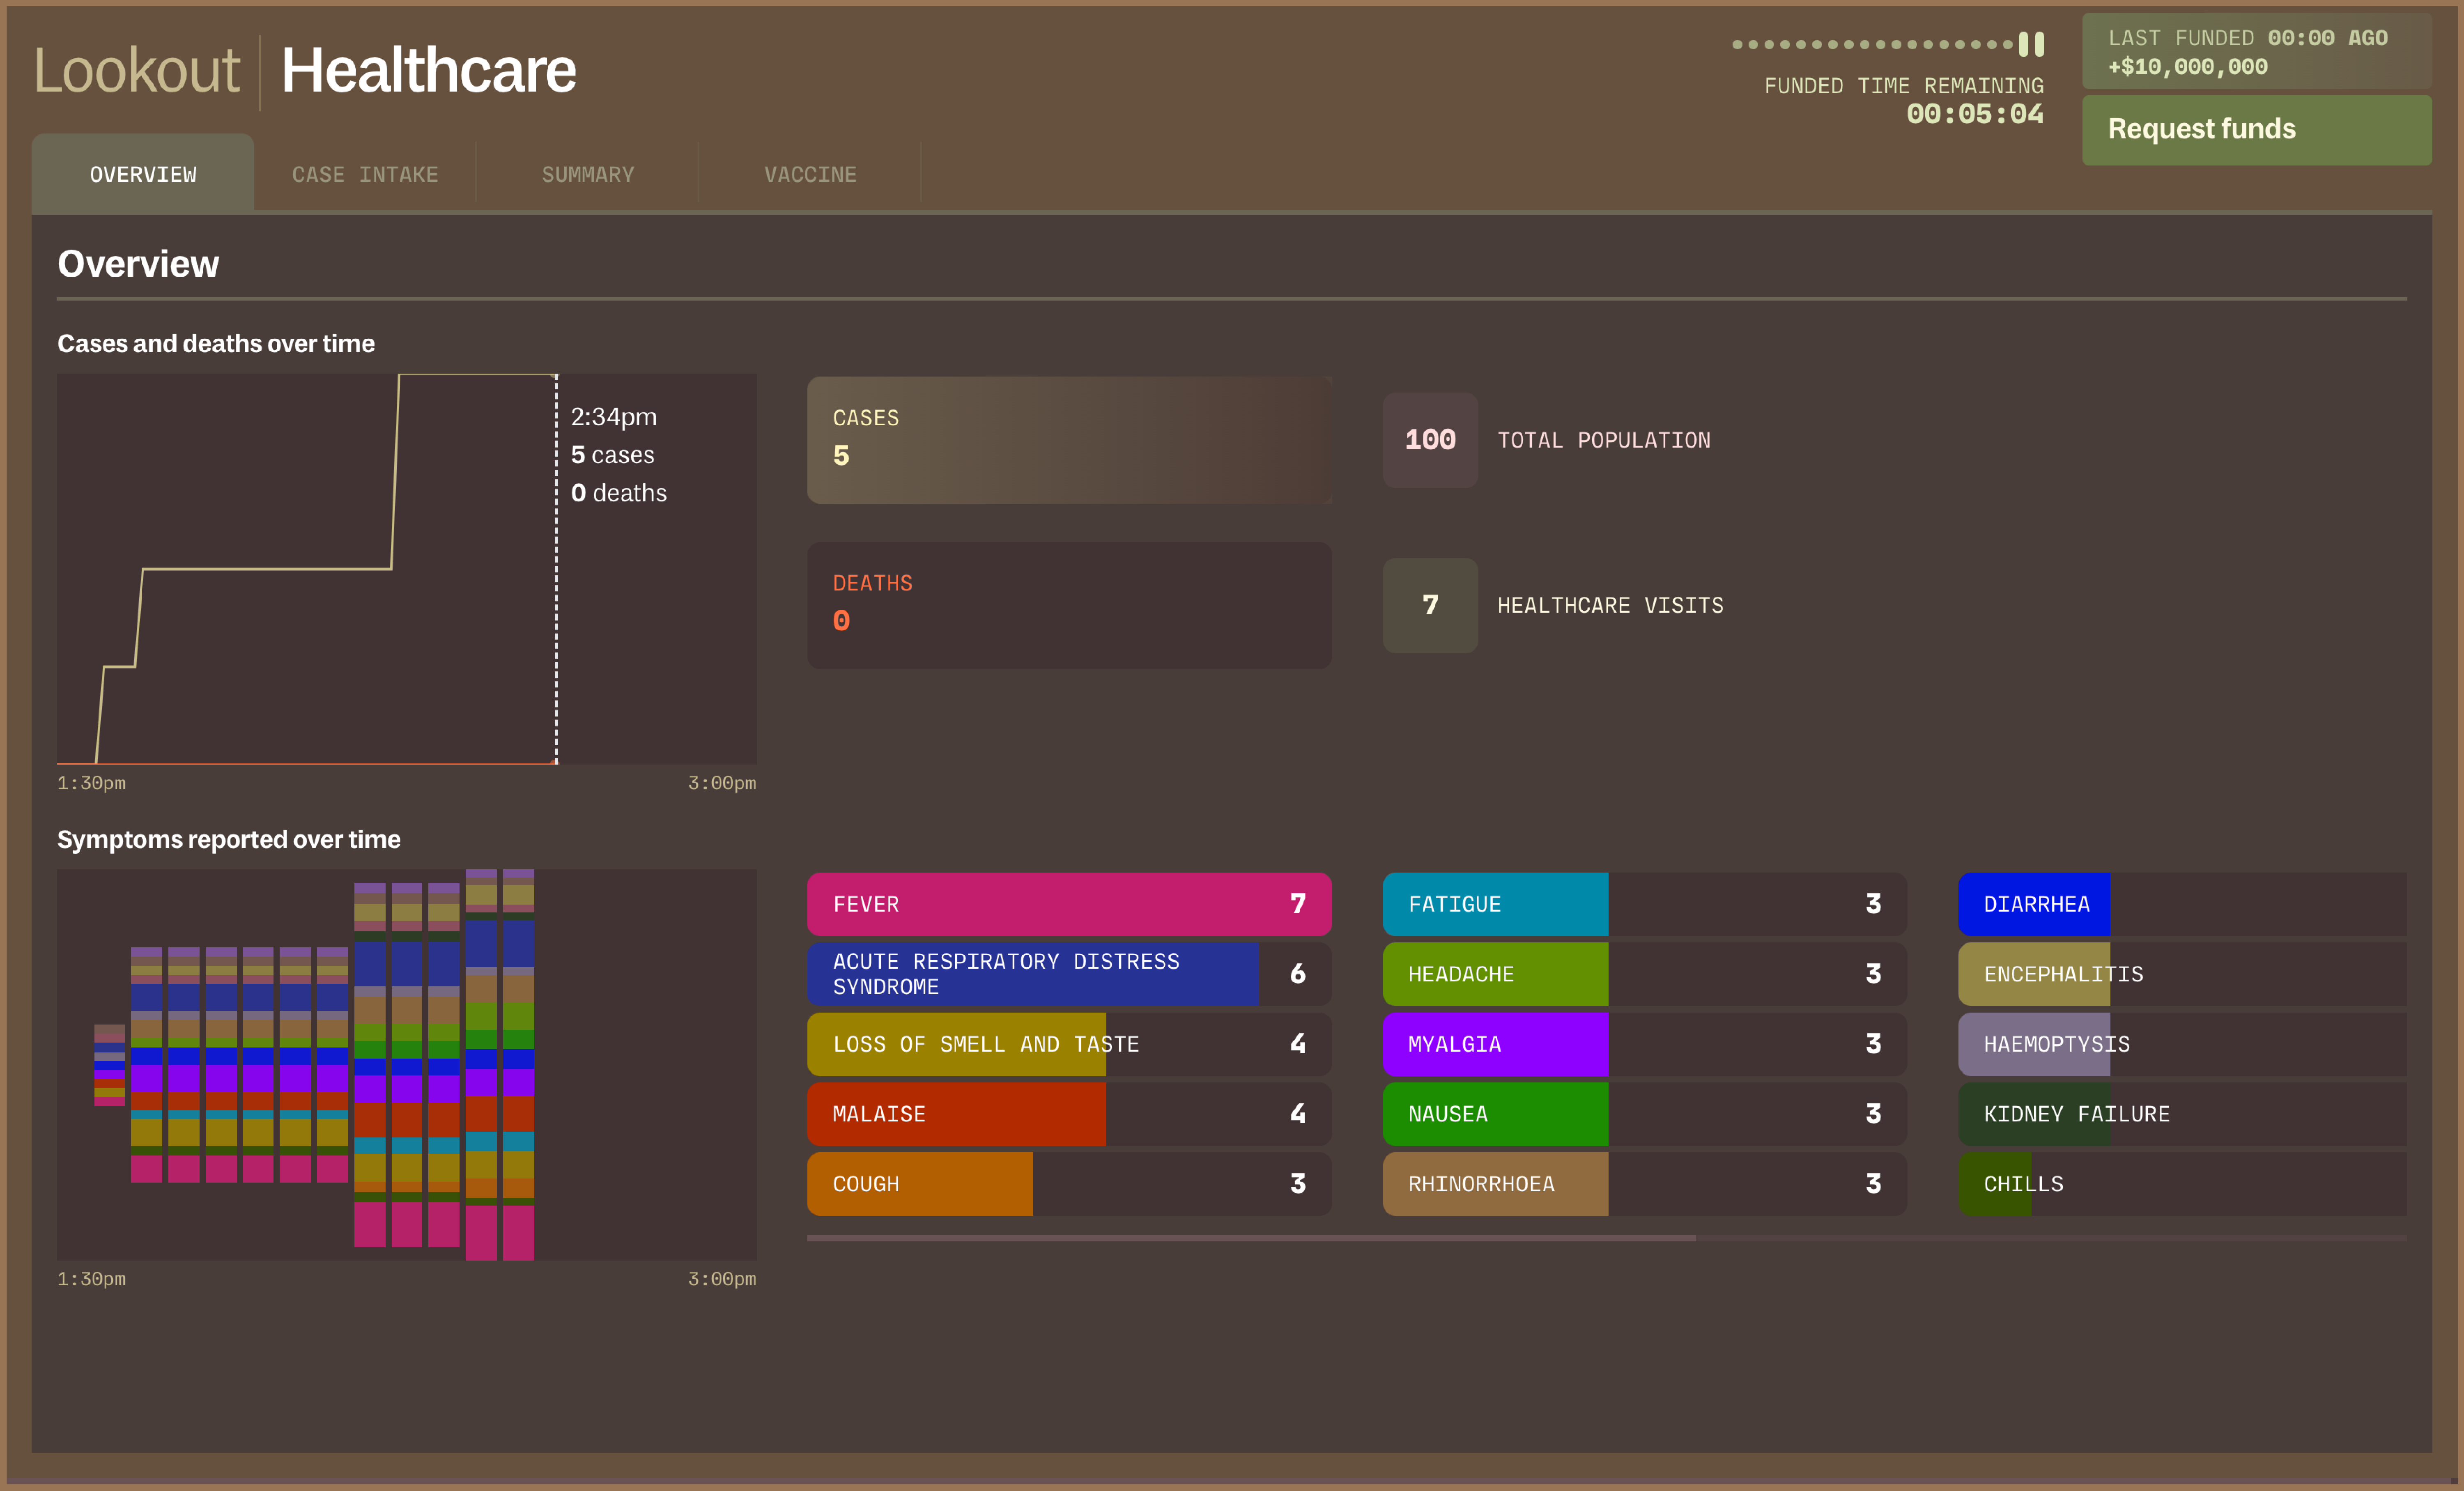
Task: Click the Lookout logo text
Action: 137,71
